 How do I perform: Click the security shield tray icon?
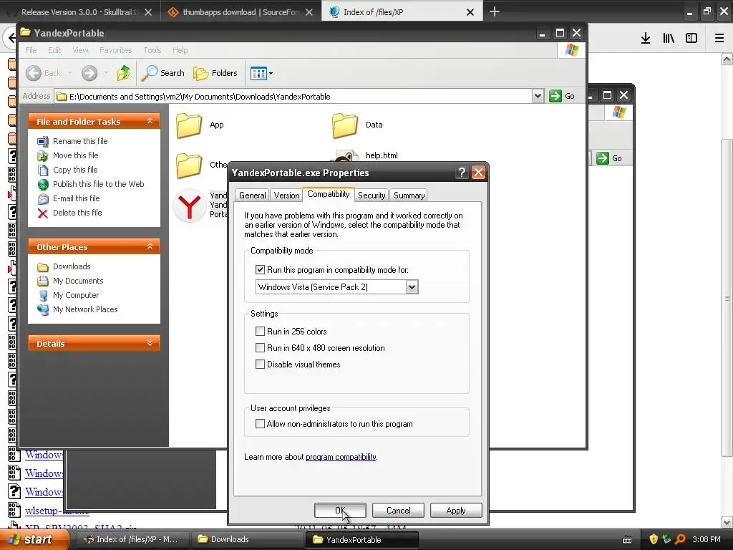tap(654, 539)
